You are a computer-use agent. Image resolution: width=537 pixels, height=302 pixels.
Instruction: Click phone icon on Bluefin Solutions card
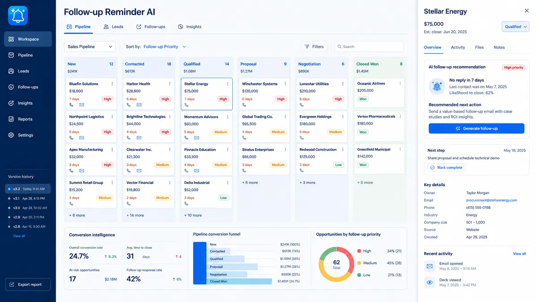71,105
